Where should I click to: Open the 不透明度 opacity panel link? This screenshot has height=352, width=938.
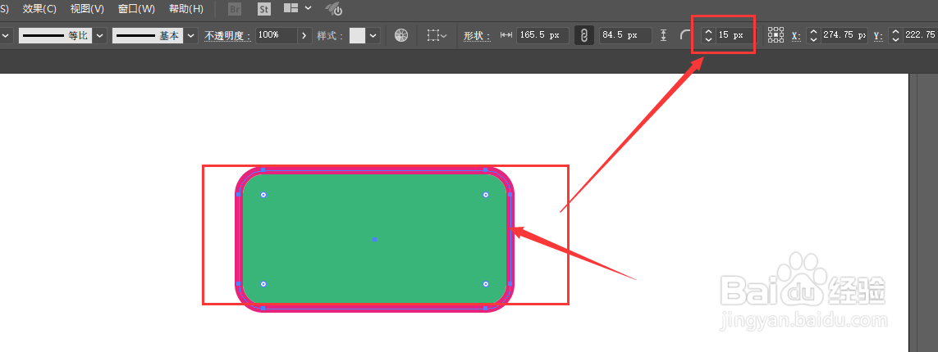[227, 36]
